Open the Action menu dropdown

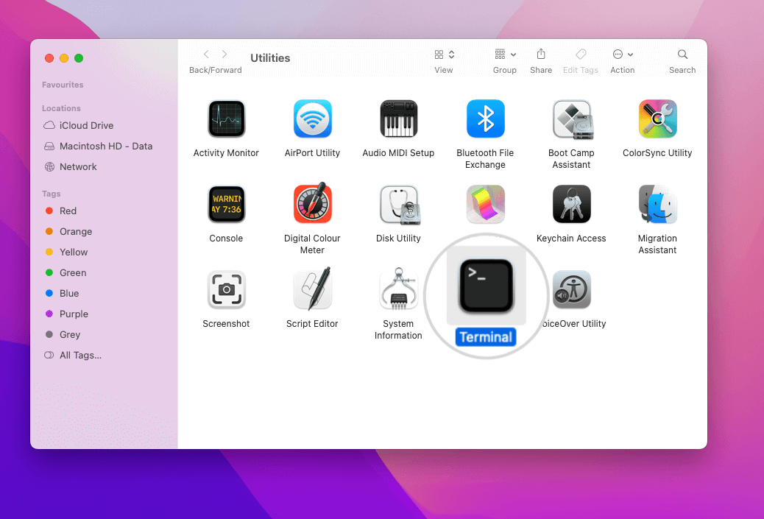click(x=622, y=54)
